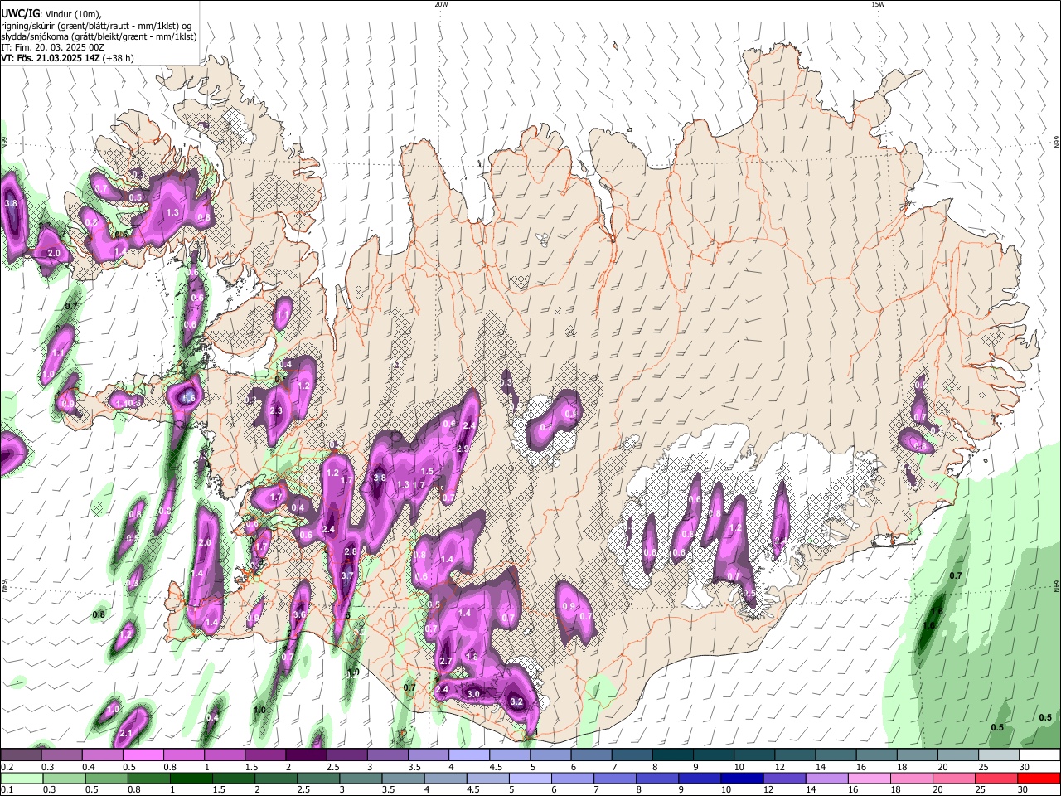Select the light pink swatch labeled 16 in the rain legend row

point(869,778)
